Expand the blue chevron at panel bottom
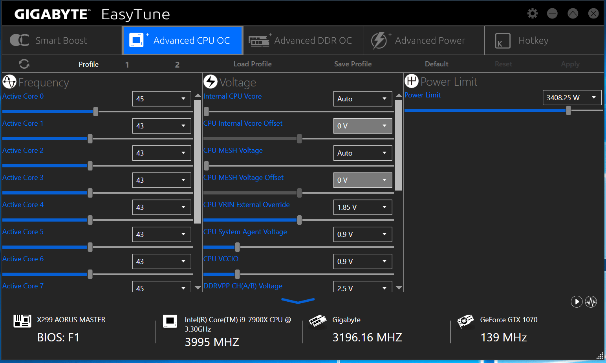606x363 pixels. (x=298, y=301)
